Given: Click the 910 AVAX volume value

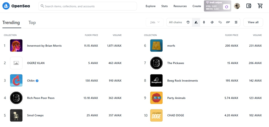Looking at the screenshot, I should pyautogui.click(x=115, y=81).
